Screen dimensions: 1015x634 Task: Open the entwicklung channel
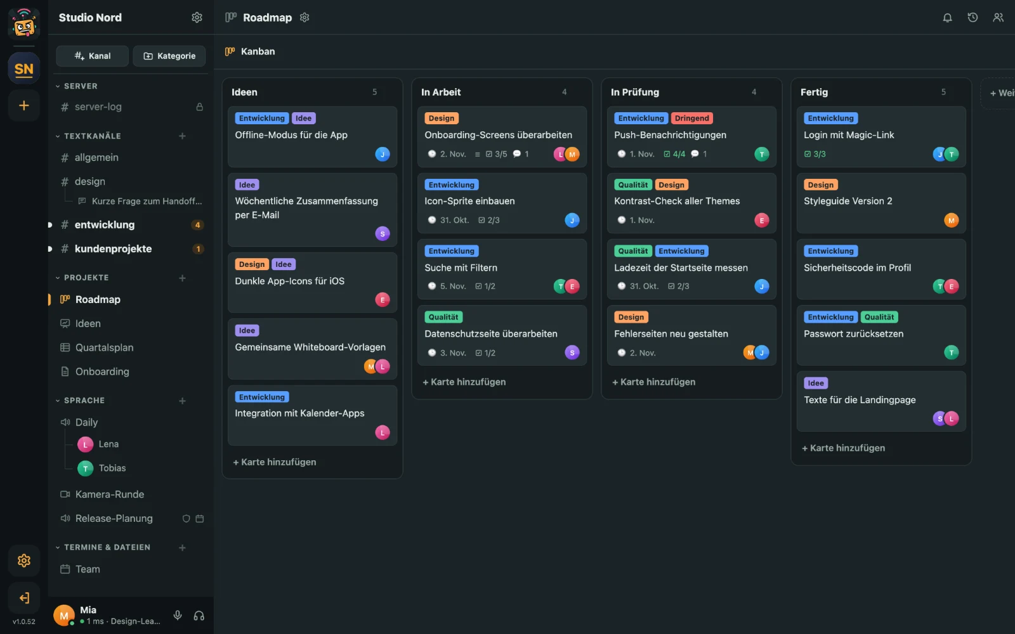tap(130, 225)
